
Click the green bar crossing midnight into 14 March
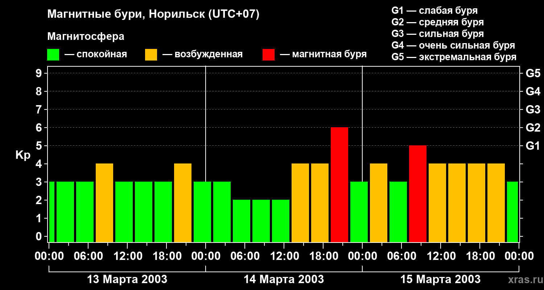pyautogui.click(x=202, y=212)
